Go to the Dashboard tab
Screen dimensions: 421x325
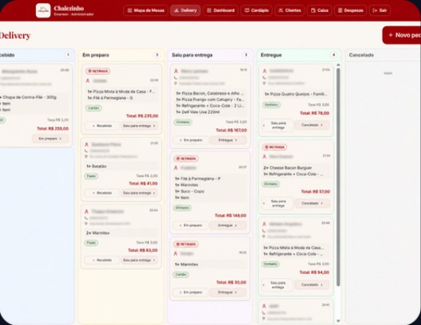click(220, 10)
